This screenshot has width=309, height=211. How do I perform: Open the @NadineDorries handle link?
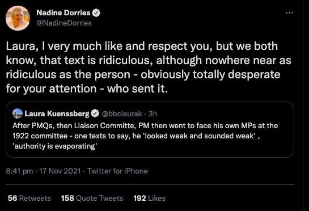[64, 23]
